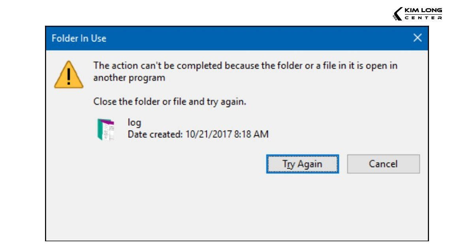Click the empty gray area below buttons
The image size is (474, 248).
(237, 209)
